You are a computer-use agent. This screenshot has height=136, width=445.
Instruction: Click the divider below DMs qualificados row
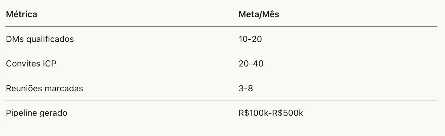pos(221,51)
